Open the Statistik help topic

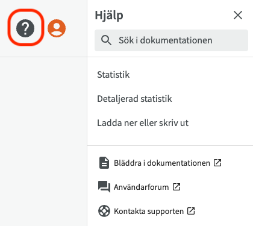click(x=113, y=75)
